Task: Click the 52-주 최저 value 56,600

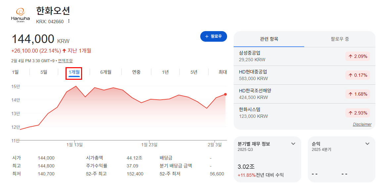Action: 217,174
